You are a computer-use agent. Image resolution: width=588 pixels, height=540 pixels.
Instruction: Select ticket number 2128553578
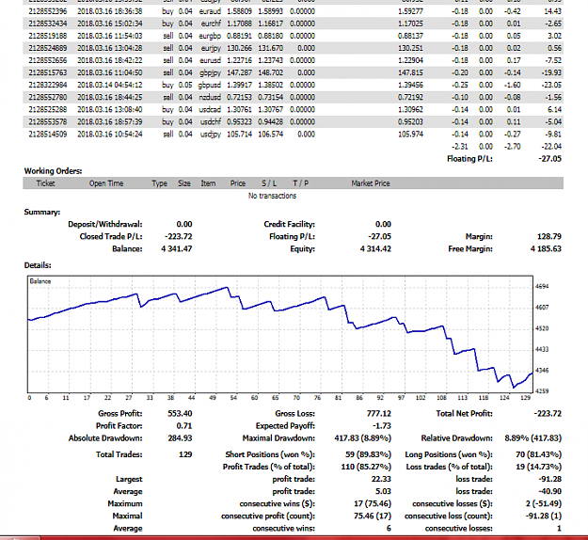coord(48,122)
